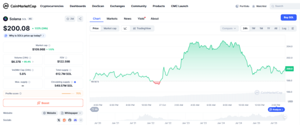Toggle Log scale on the chart
This screenshot has width=300, height=125.
(284, 28)
